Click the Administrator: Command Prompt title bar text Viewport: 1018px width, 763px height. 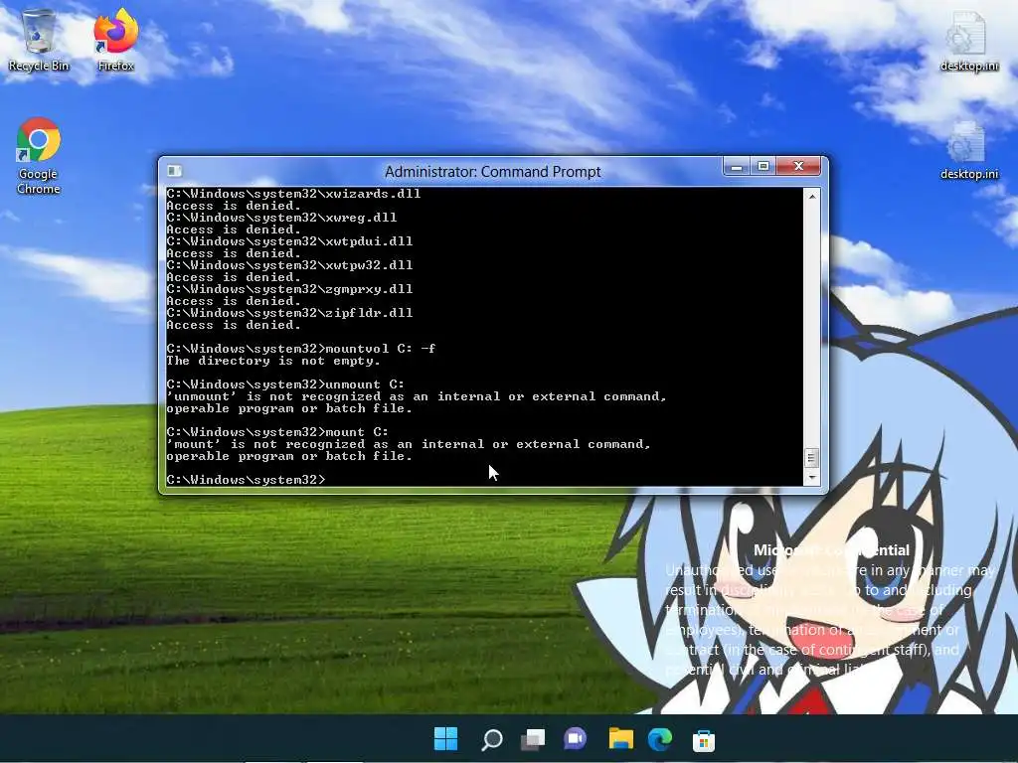click(493, 171)
